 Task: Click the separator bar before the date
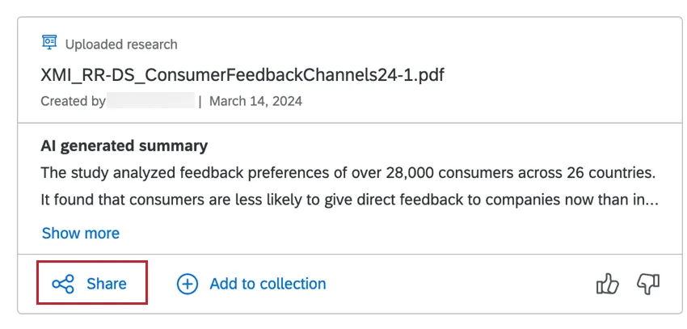pyautogui.click(x=200, y=101)
